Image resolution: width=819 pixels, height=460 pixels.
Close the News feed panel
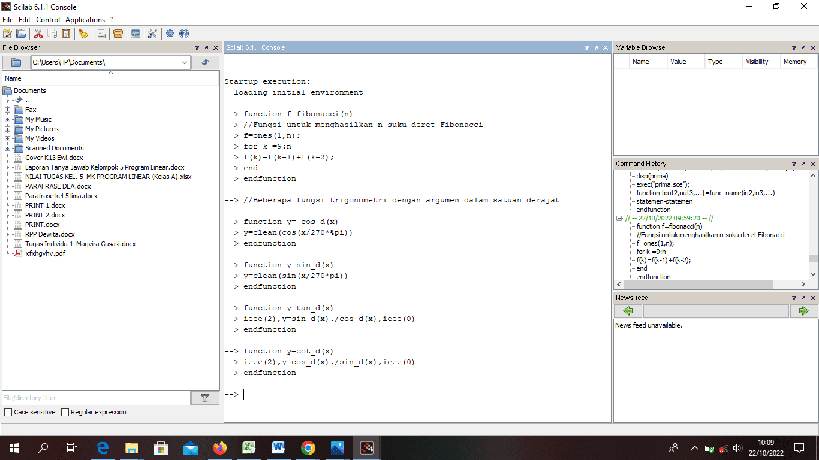point(813,298)
